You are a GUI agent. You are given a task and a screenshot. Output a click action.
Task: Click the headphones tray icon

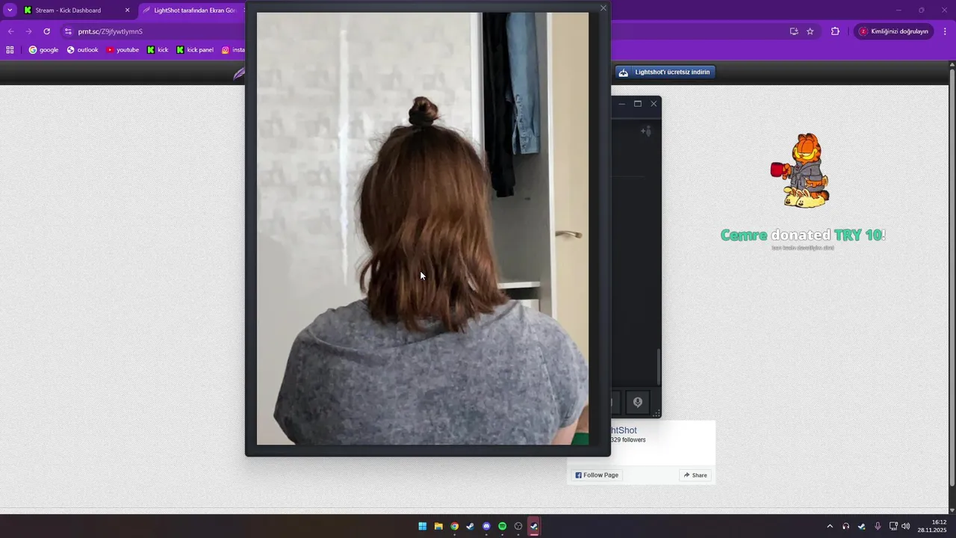point(845,526)
